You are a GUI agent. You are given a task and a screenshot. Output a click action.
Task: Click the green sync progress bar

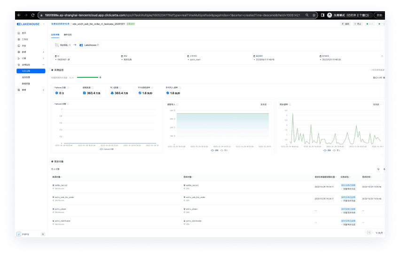coord(87,77)
